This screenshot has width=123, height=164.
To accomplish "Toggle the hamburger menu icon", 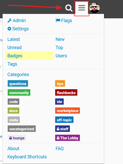I will pos(82,8).
